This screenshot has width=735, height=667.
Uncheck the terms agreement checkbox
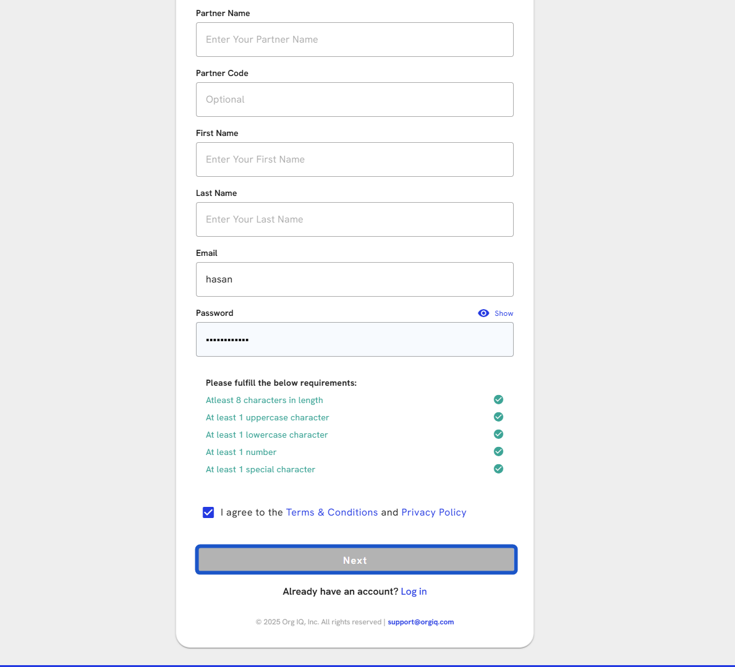coord(208,512)
